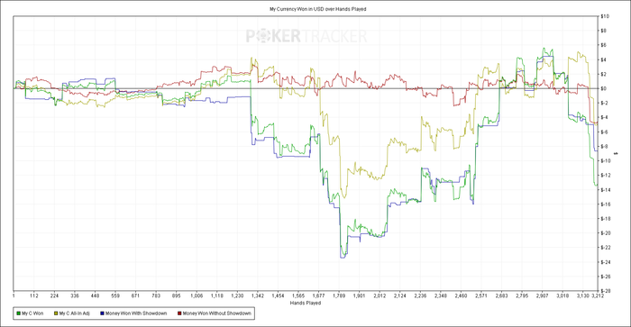The height and width of the screenshot is (327, 631).
Task: Click the $0 y-axis label
Action: [604, 88]
